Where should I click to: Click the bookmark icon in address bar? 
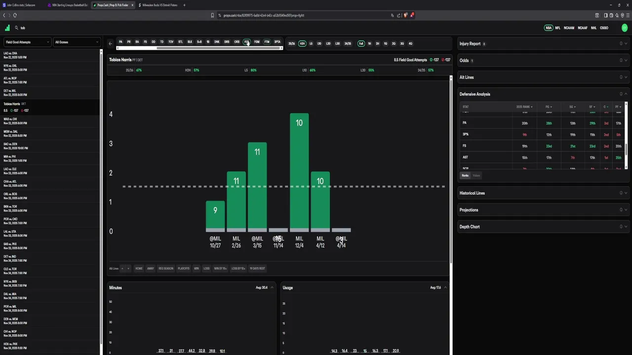[x=213, y=15]
